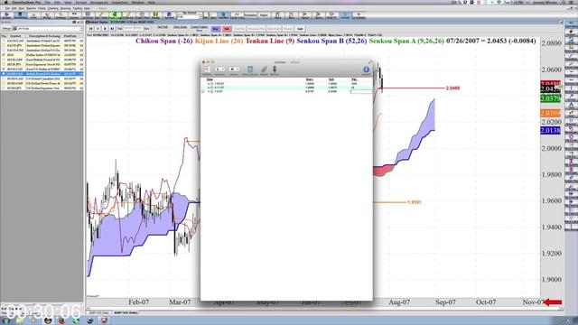
Task: Click the orange 2.0269 price tag on axis
Action: 550,113
